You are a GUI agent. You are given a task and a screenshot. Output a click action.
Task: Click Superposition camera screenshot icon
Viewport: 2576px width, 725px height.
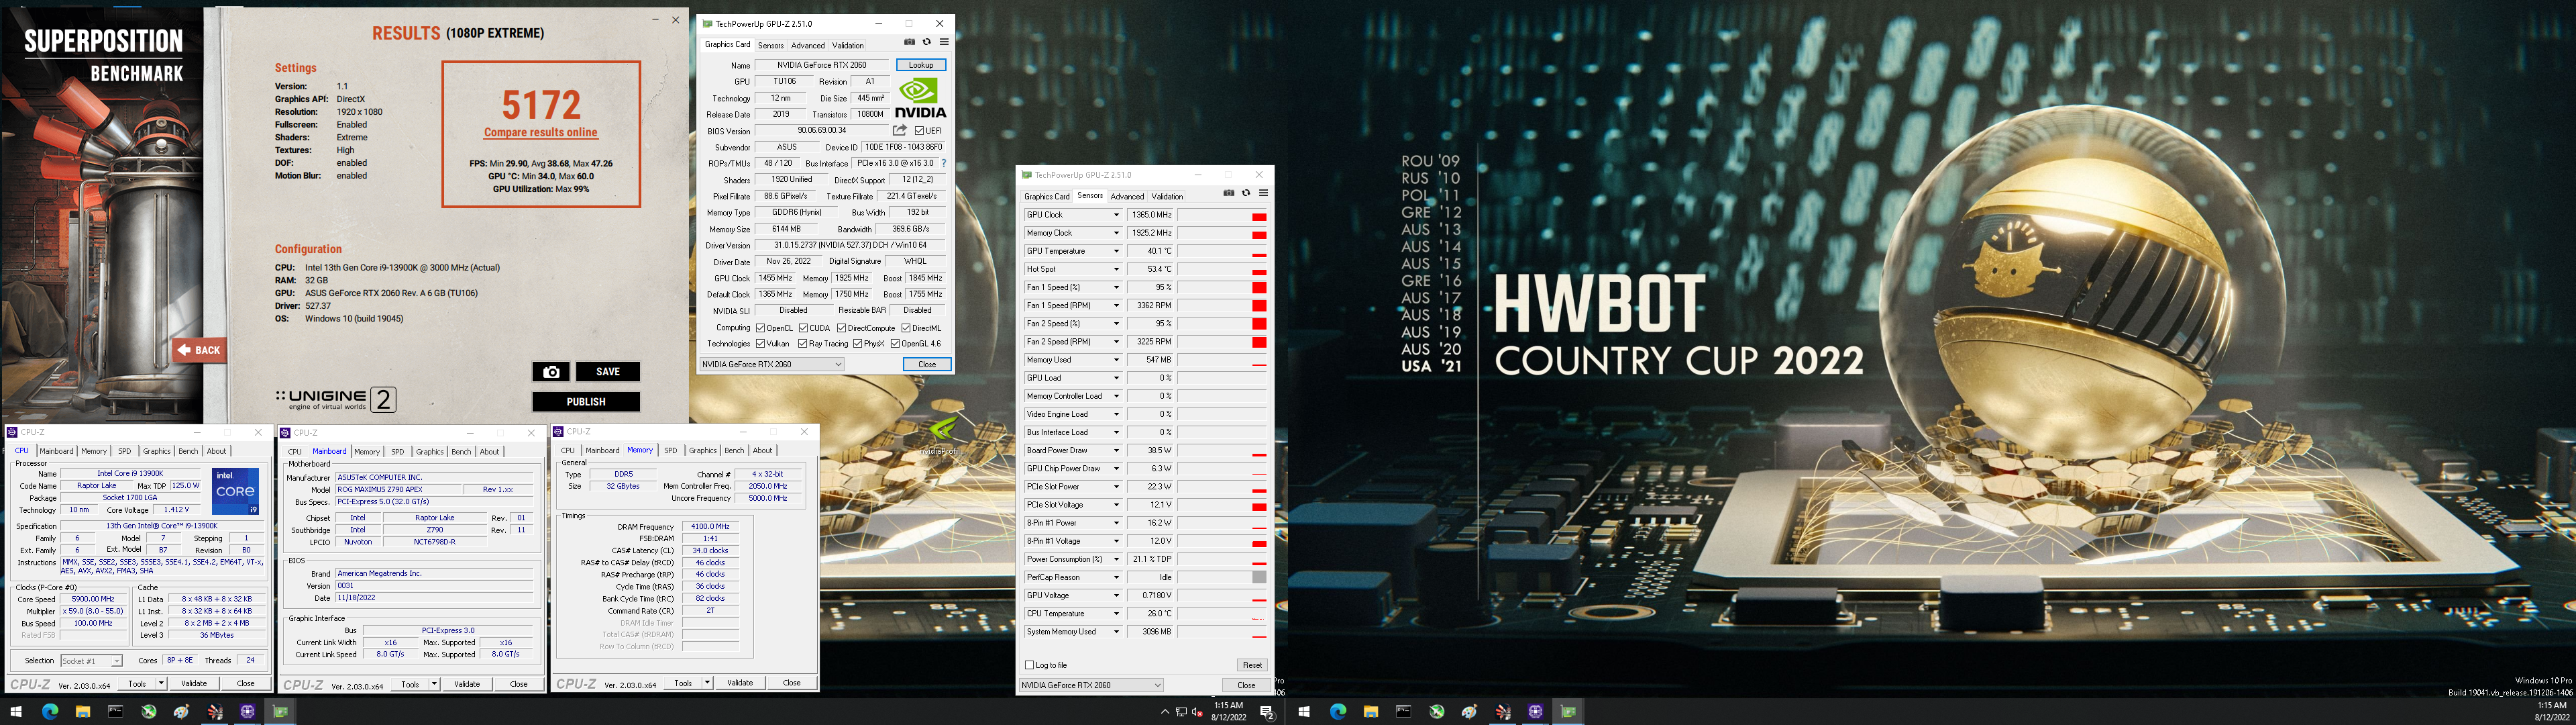click(551, 371)
